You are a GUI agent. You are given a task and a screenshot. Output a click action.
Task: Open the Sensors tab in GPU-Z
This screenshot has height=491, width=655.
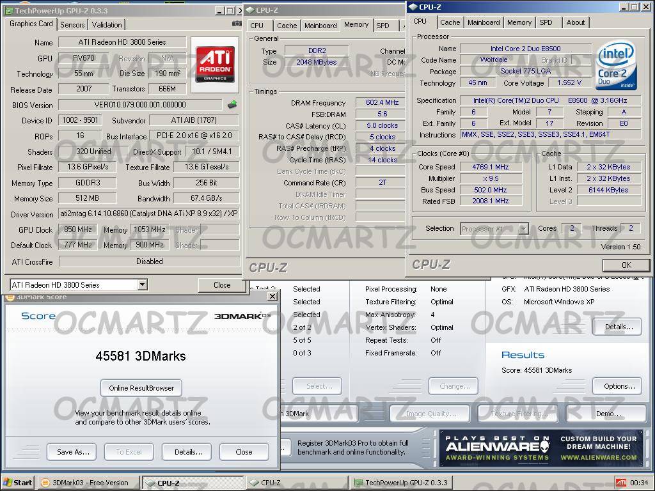[72, 25]
